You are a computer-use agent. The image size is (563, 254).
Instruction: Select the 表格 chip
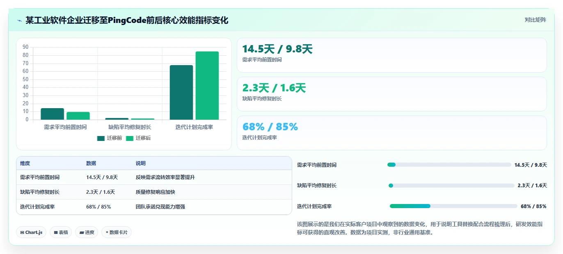pyautogui.click(x=61, y=232)
